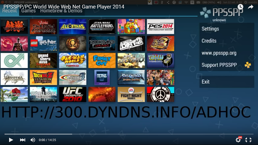Launch Monster Hunter 3 game tile
Image resolution: width=258 pixels, height=145 pixels.
pos(160,43)
